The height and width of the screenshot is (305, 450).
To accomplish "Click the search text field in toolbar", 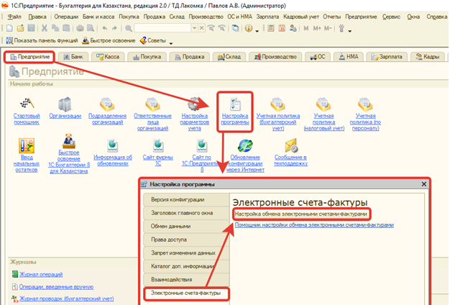I will pyautogui.click(x=162, y=28).
